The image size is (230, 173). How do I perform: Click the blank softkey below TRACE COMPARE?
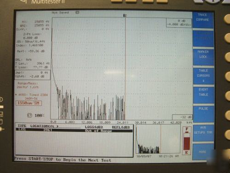(203, 38)
